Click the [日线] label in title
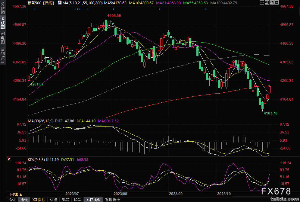This screenshot has height=202, width=300. pos(49,3)
